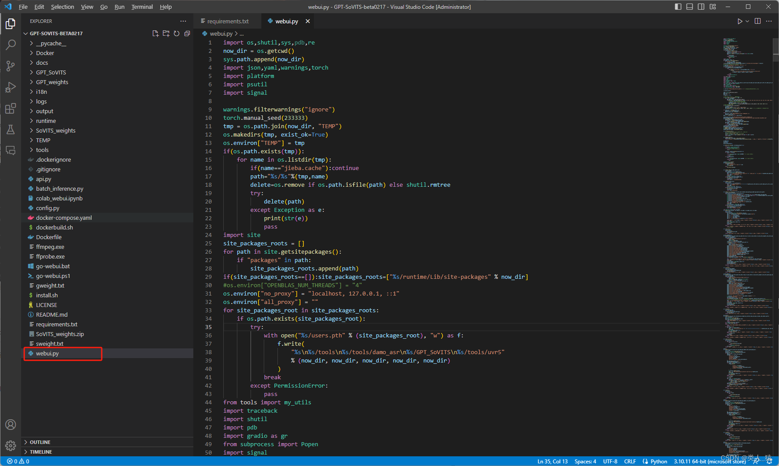
Task: Open the Edit menu
Action: click(39, 7)
